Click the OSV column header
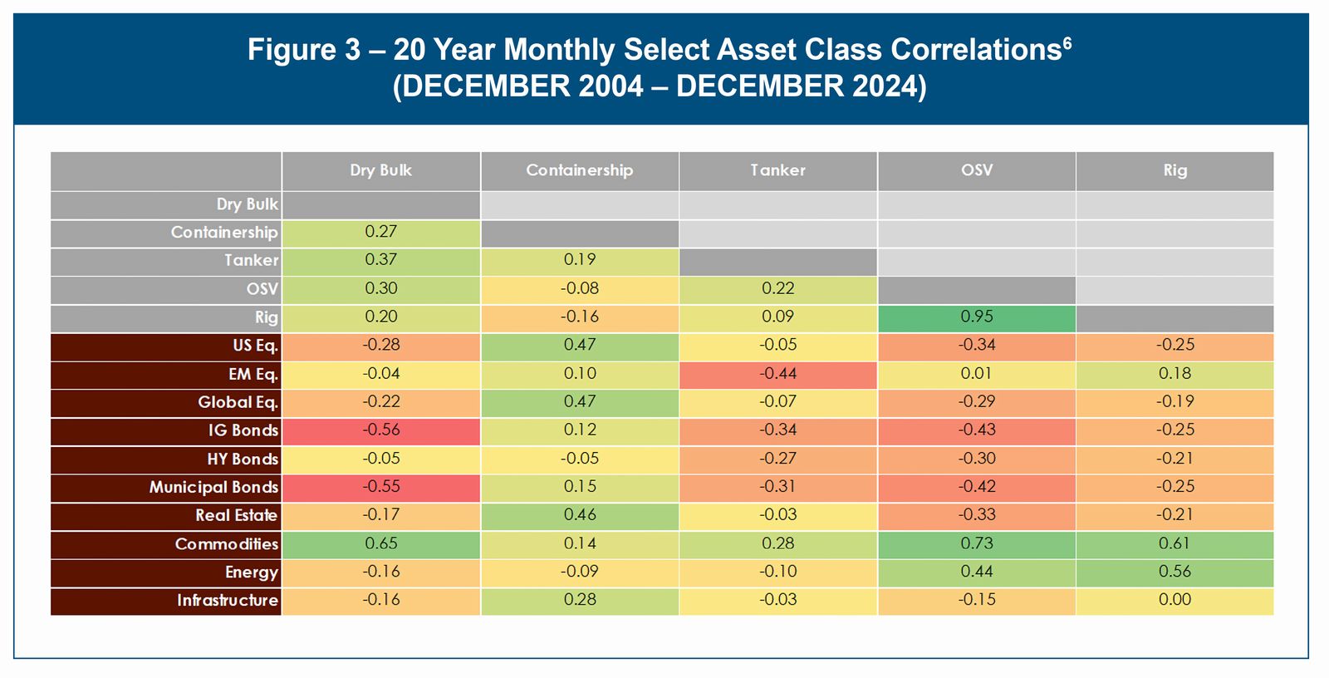 pyautogui.click(x=976, y=170)
